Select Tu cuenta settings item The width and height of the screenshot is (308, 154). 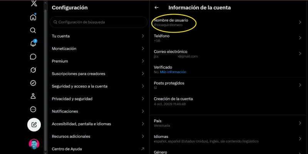98,36
